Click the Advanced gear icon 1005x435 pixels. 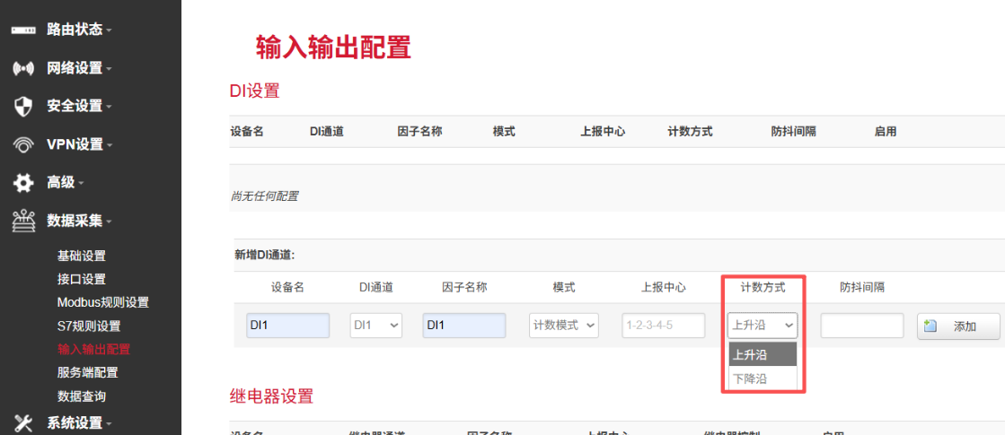23,183
